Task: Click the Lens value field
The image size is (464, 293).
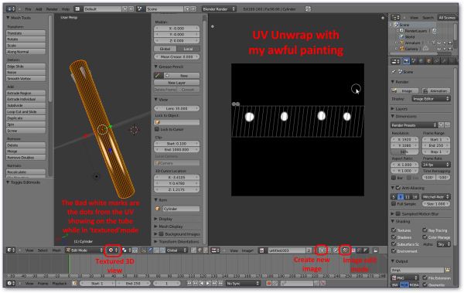Action: [x=176, y=108]
